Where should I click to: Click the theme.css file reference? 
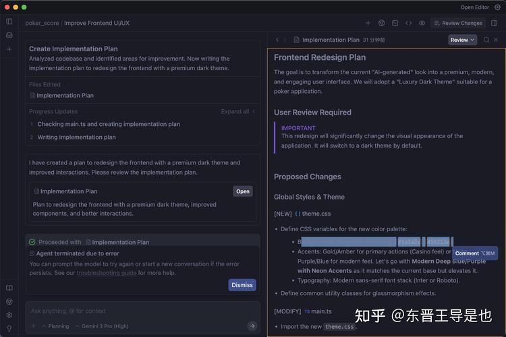(312, 214)
